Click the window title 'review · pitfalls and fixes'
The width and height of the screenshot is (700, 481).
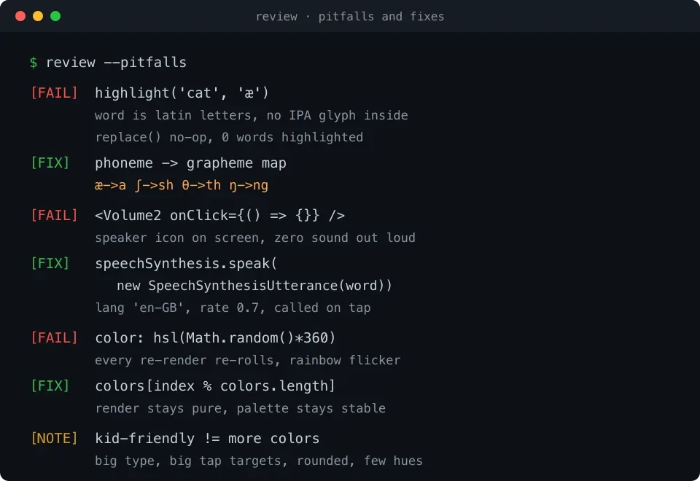tap(349, 17)
